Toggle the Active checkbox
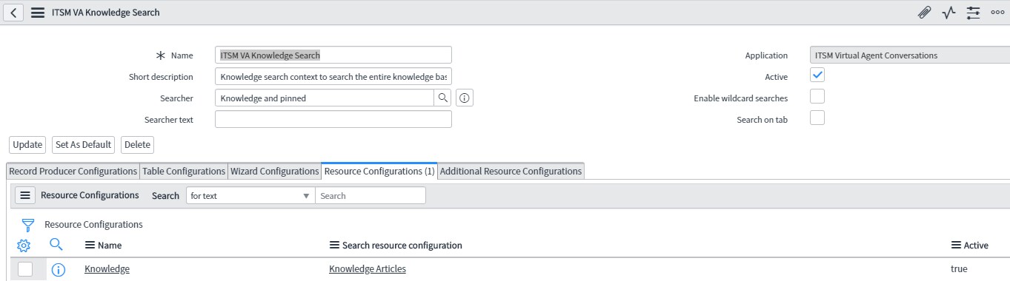1010x281 pixels. pyautogui.click(x=817, y=75)
